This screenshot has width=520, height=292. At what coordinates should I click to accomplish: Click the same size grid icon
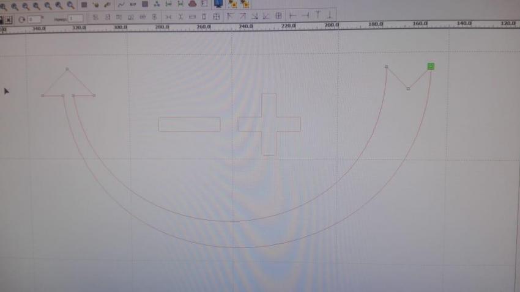[x=216, y=16]
